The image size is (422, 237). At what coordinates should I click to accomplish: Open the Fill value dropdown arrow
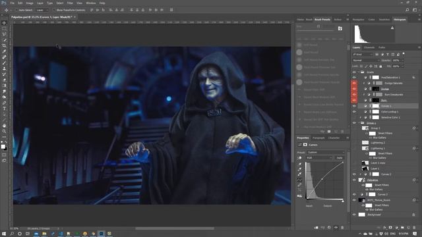[403, 66]
